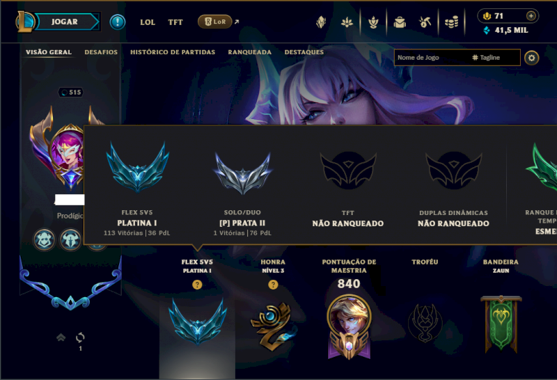The image size is (557, 380).
Task: Select the Zaun banner
Action: [501, 323]
